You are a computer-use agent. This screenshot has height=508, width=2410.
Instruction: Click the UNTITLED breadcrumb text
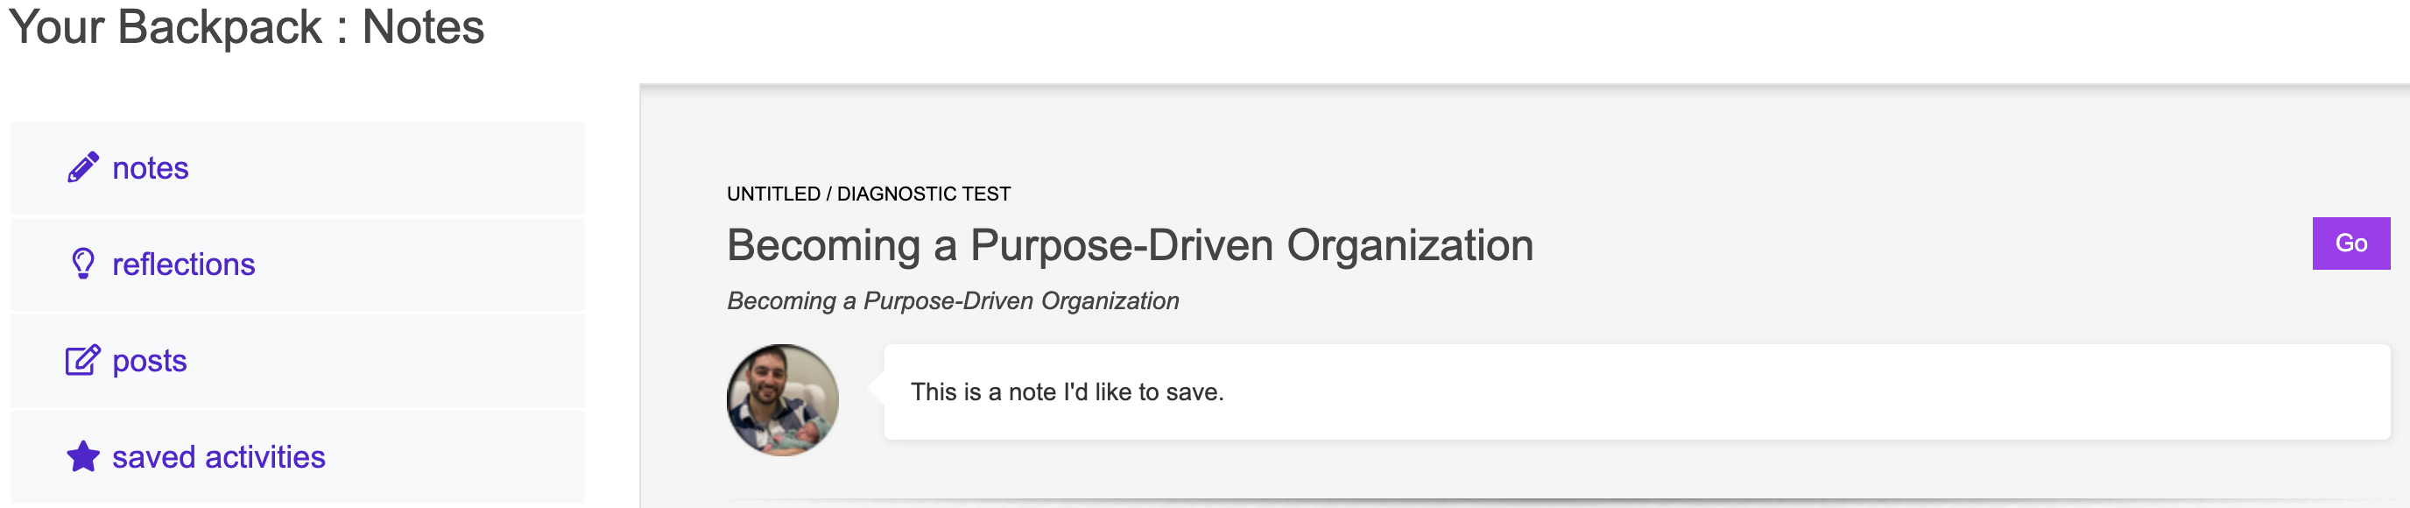tap(772, 194)
